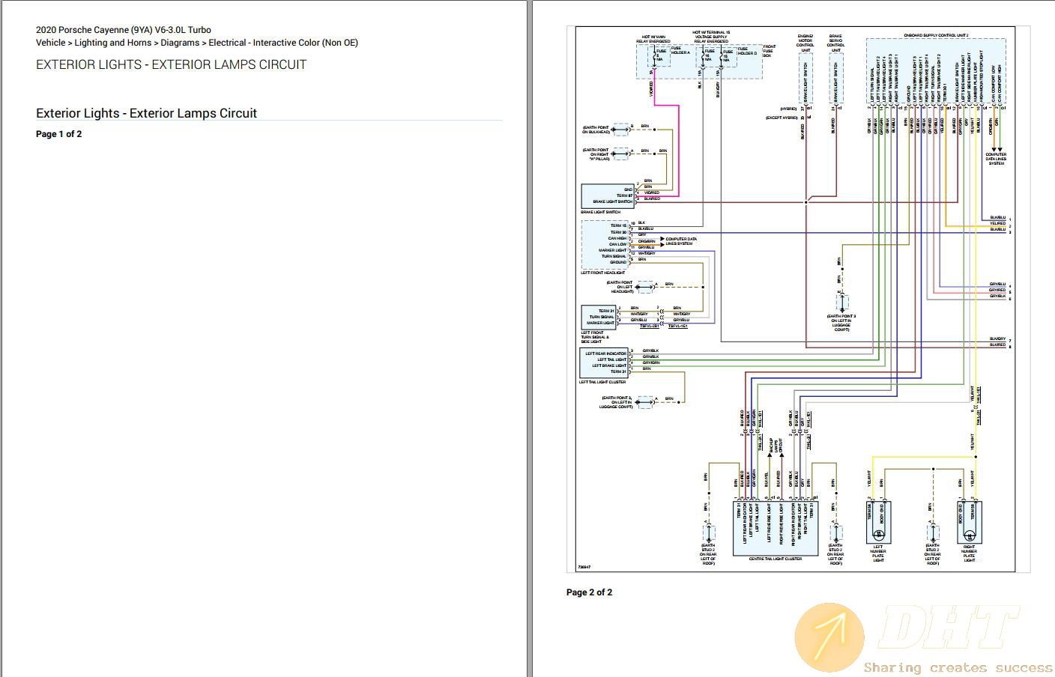Click the 'BLK/GRY' wire label at right edge
Viewport: 1055px width, 677px height.
pos(997,339)
